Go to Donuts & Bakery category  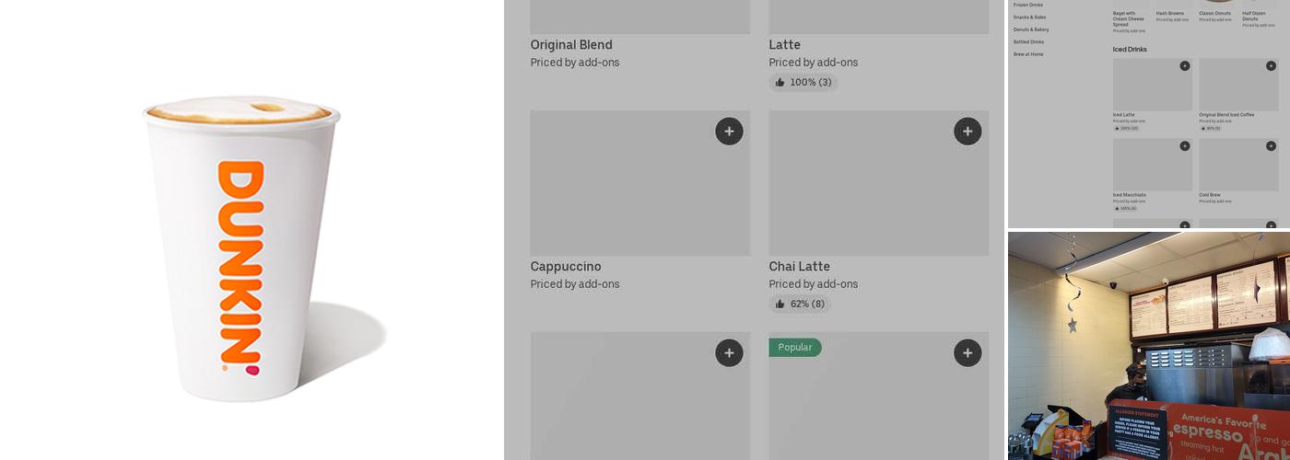click(1031, 29)
